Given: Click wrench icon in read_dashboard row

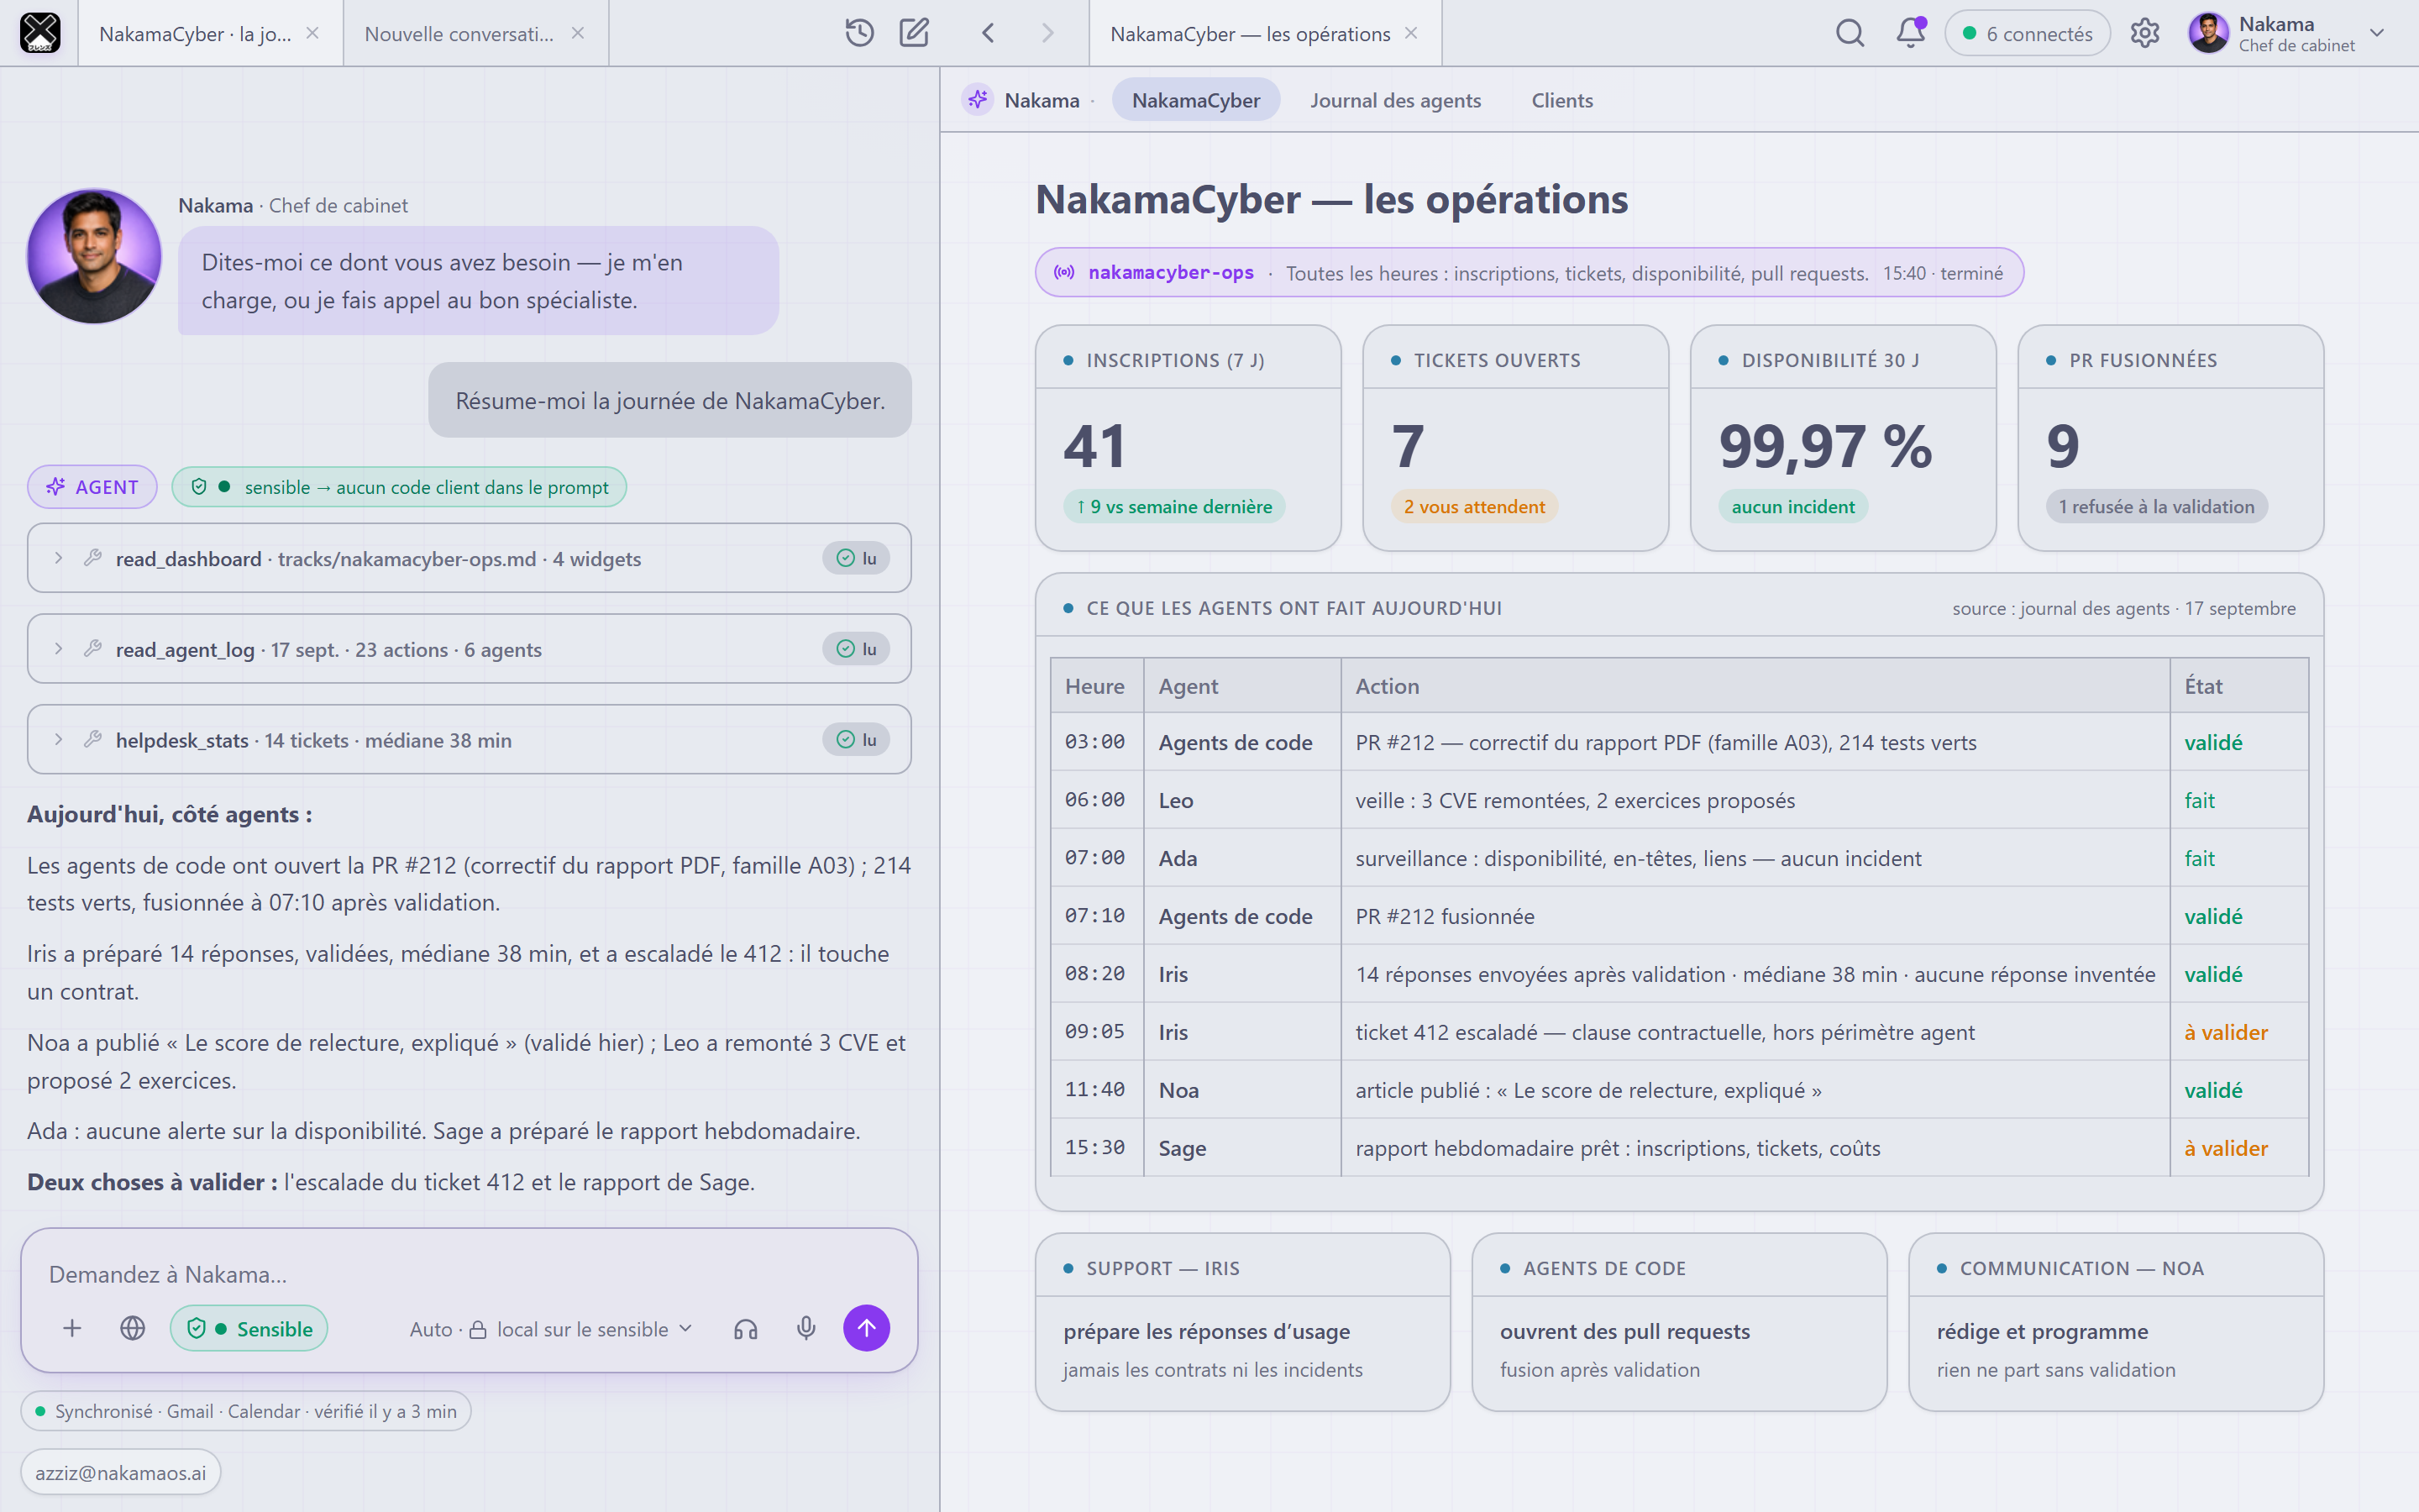Looking at the screenshot, I should pos(93,558).
